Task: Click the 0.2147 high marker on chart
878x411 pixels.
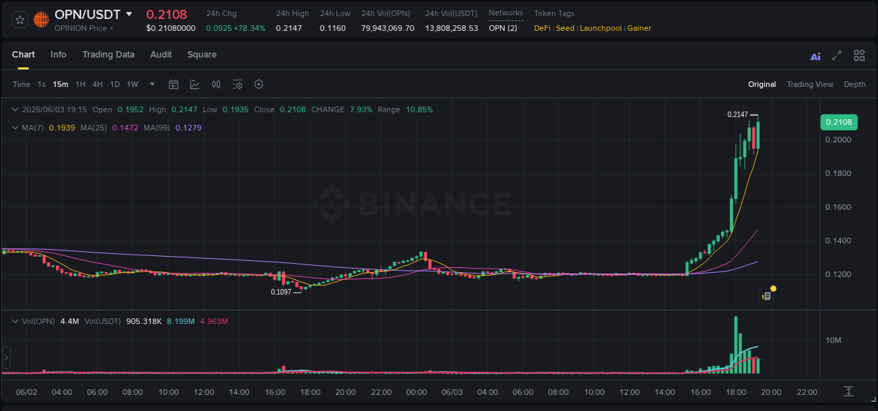Action: (x=738, y=114)
